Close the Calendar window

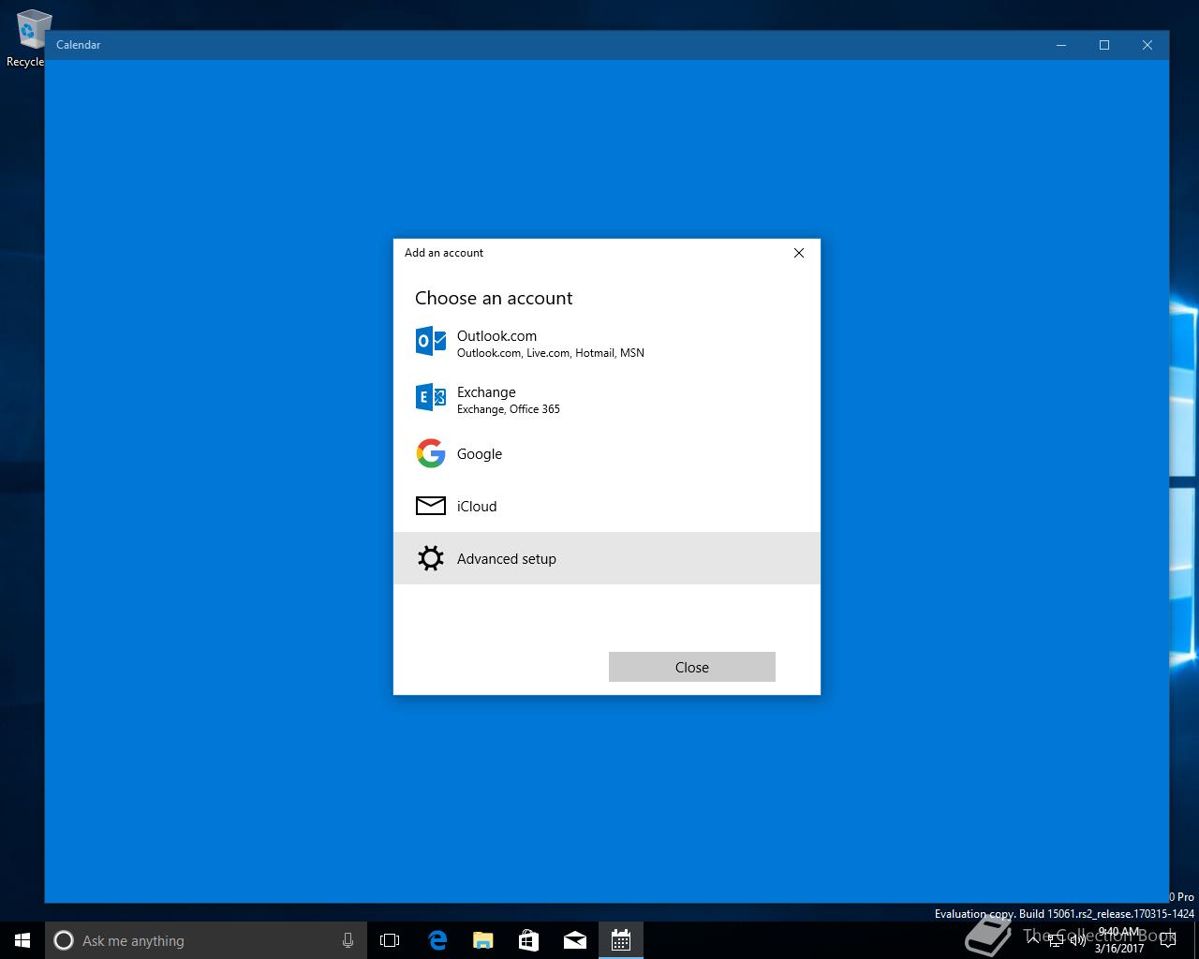click(1147, 45)
